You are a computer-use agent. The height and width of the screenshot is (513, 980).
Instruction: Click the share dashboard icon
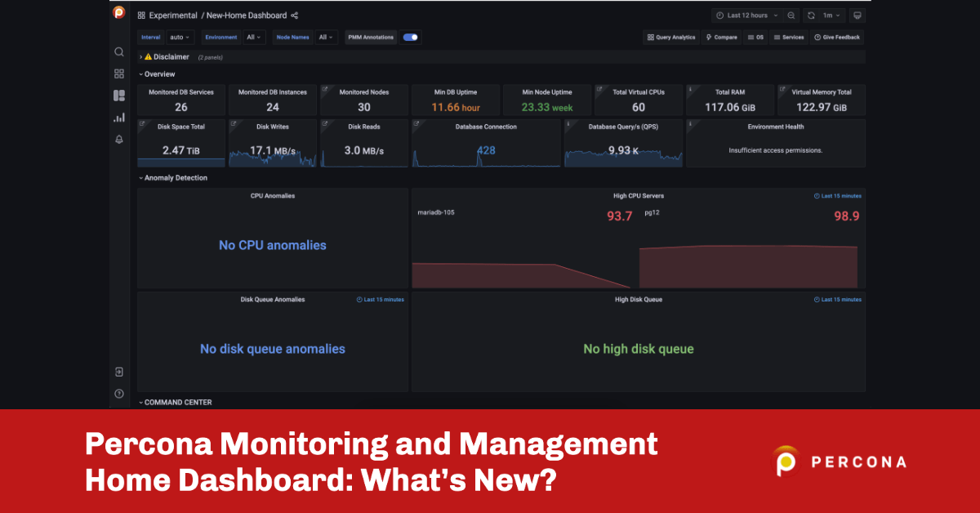point(294,16)
